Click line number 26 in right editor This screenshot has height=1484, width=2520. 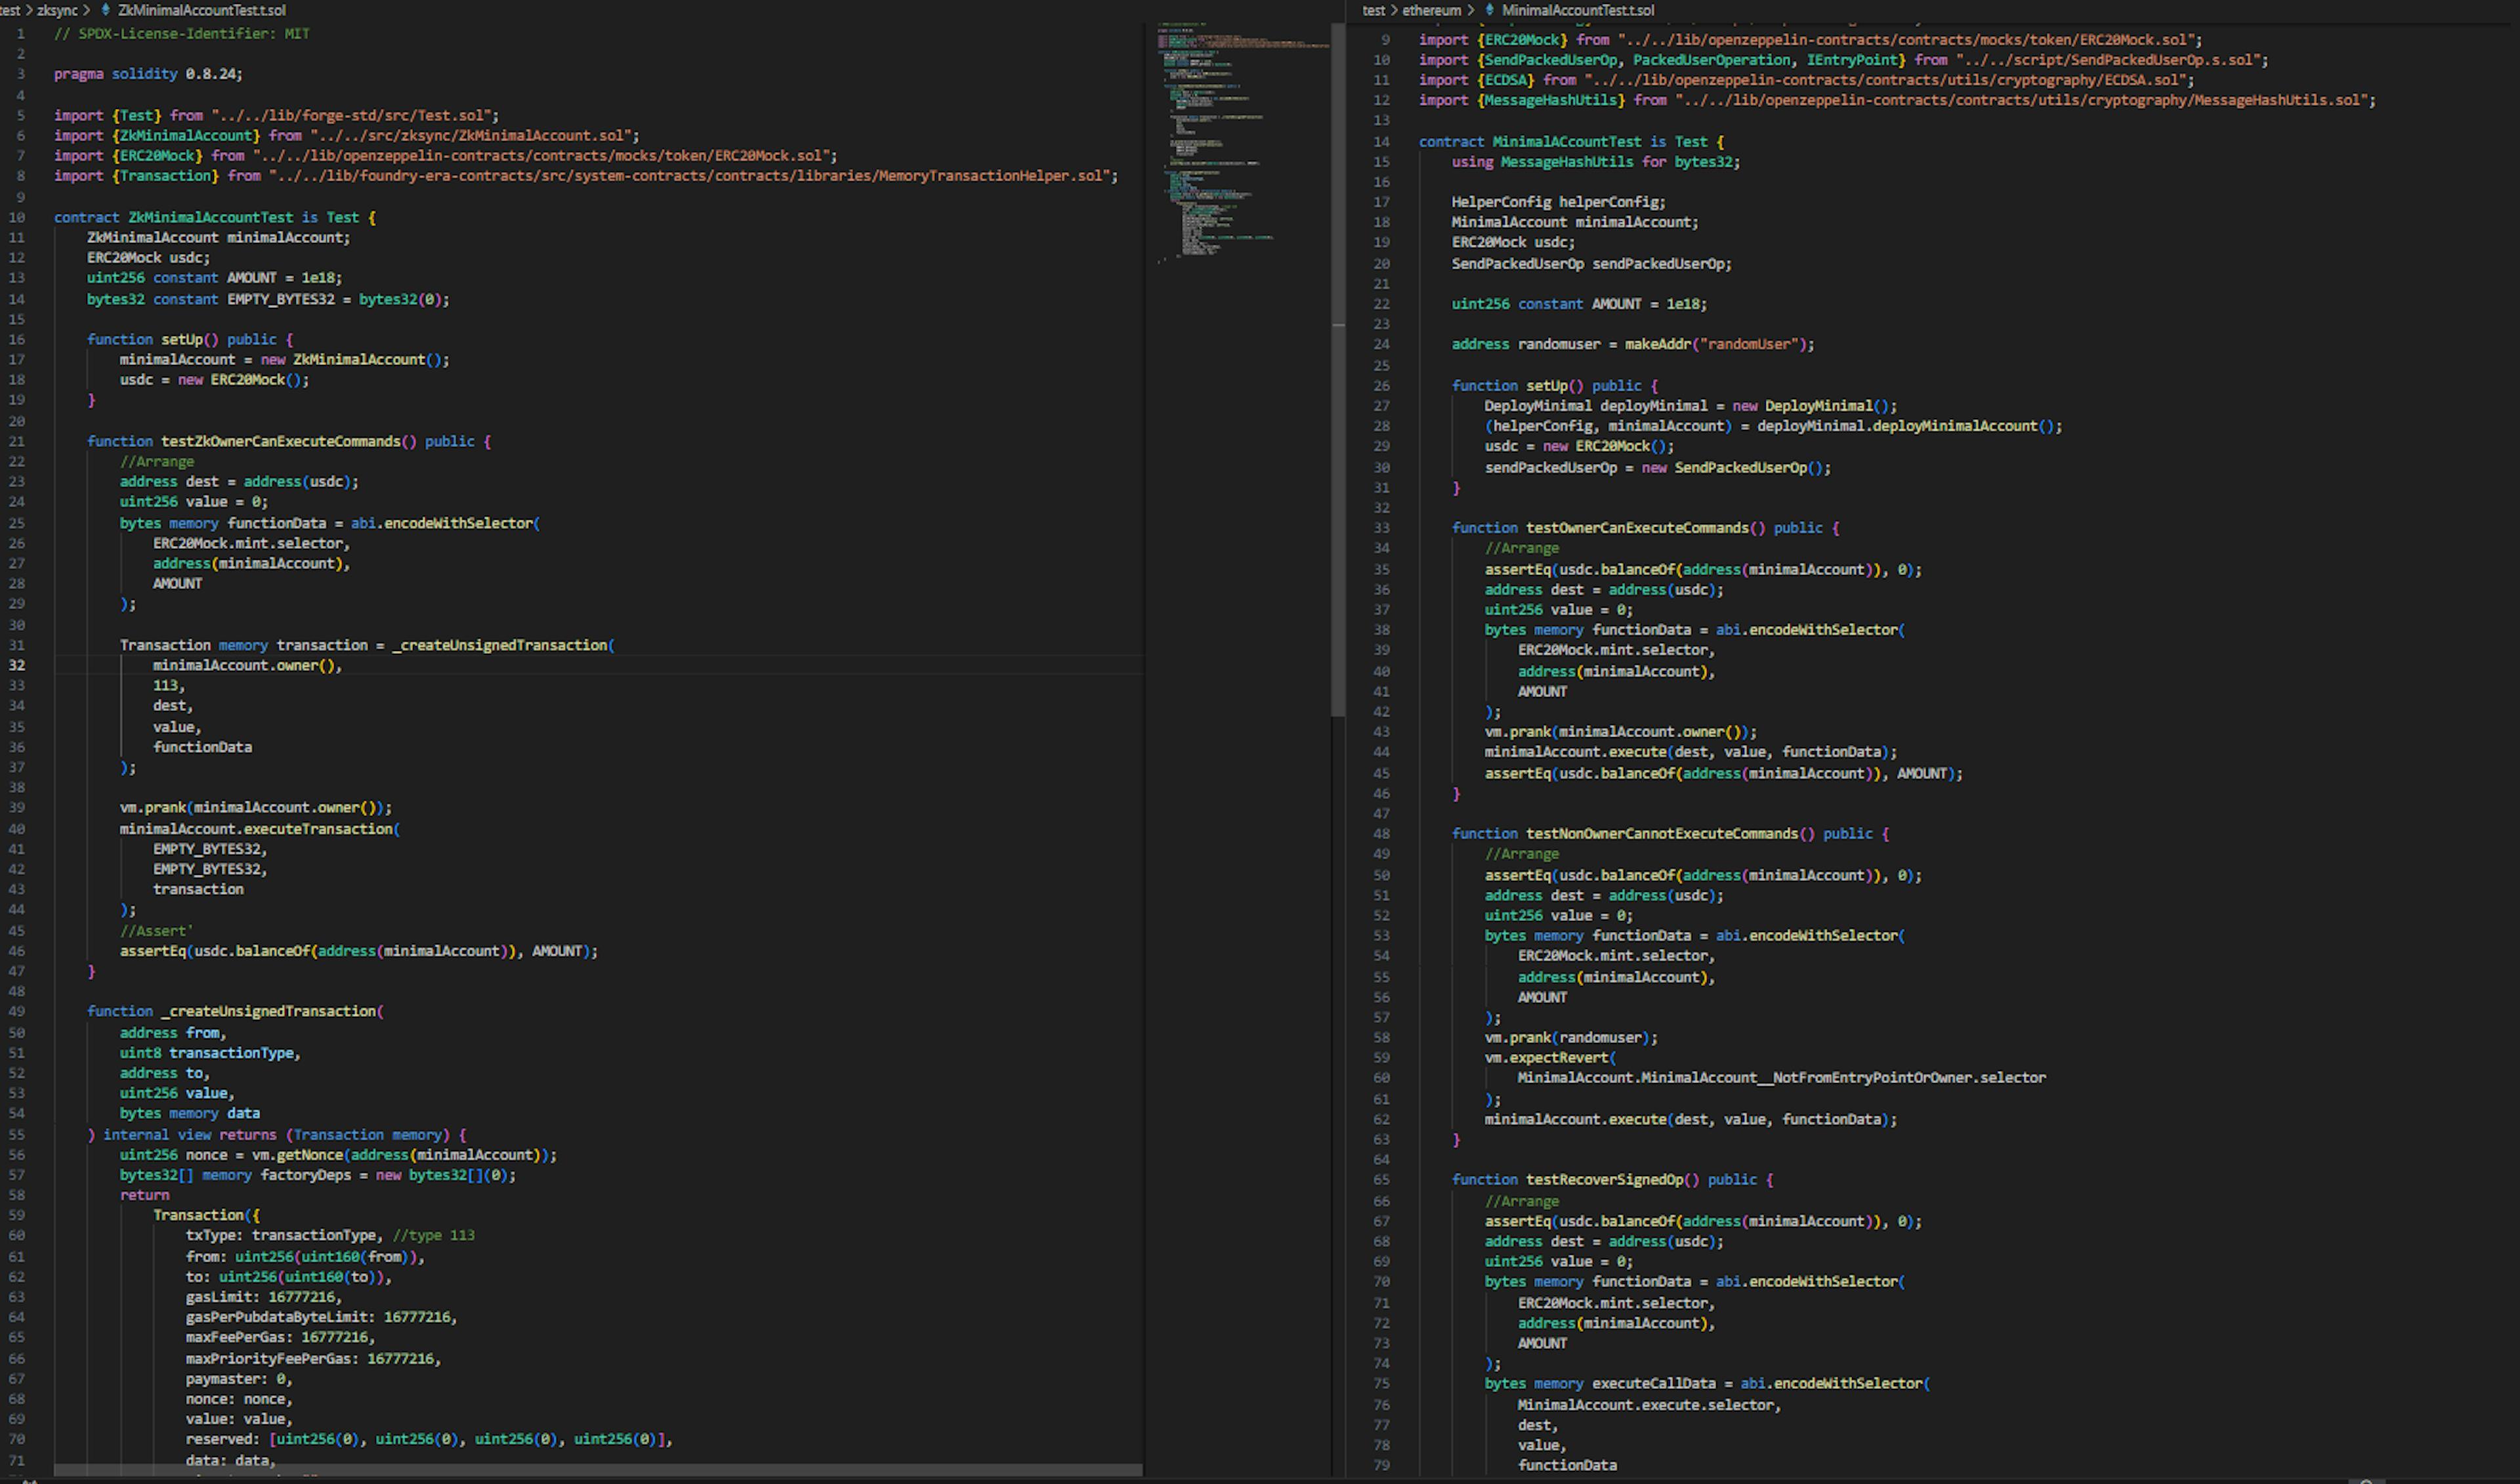pyautogui.click(x=1381, y=386)
